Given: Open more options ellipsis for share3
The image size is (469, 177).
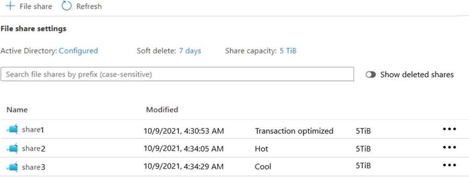Looking at the screenshot, I should click(x=449, y=165).
